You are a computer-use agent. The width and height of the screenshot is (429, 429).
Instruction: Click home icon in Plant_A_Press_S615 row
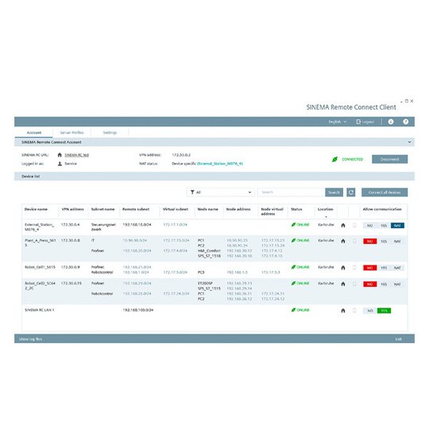pyautogui.click(x=343, y=241)
